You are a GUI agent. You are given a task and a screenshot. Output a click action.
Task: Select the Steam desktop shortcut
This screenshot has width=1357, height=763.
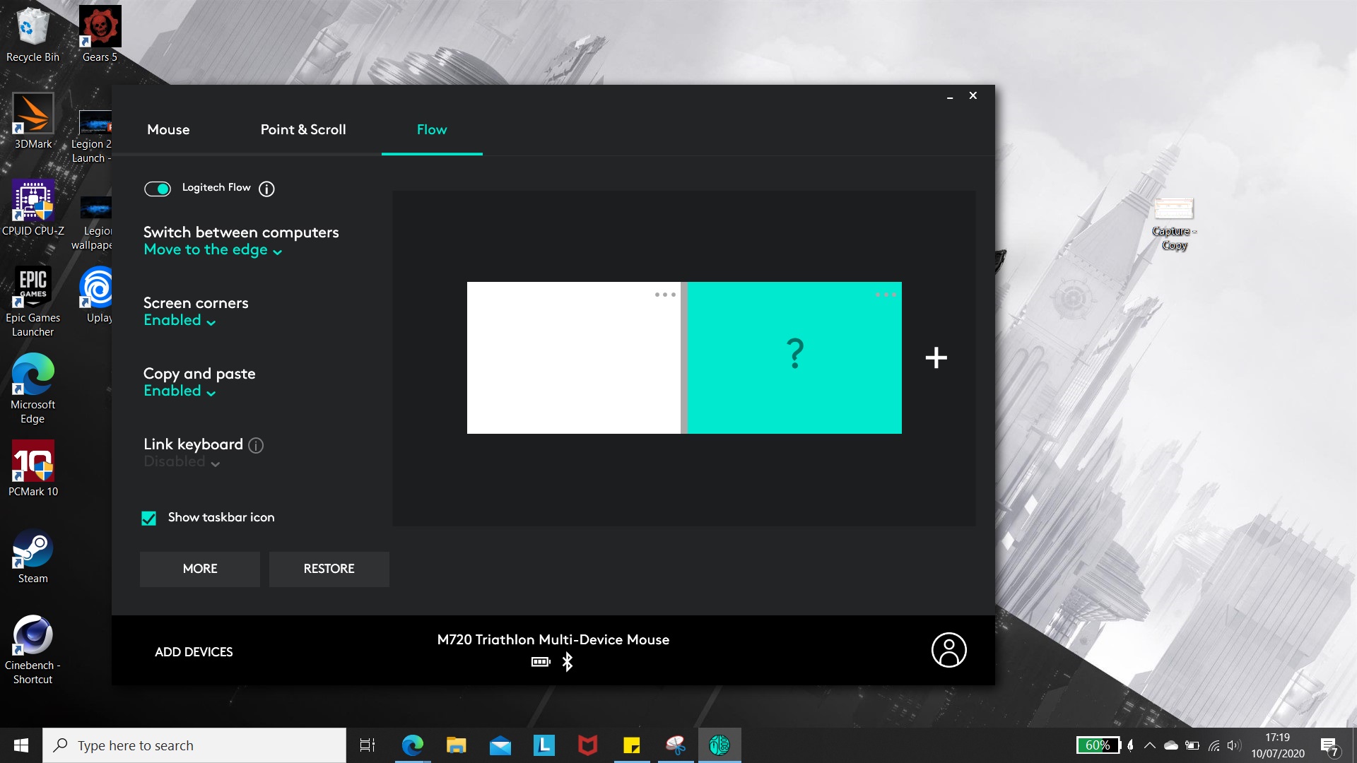click(33, 557)
